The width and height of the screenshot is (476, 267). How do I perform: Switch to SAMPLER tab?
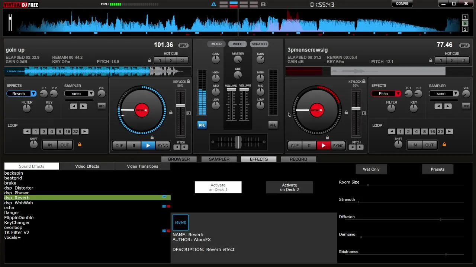(x=219, y=159)
